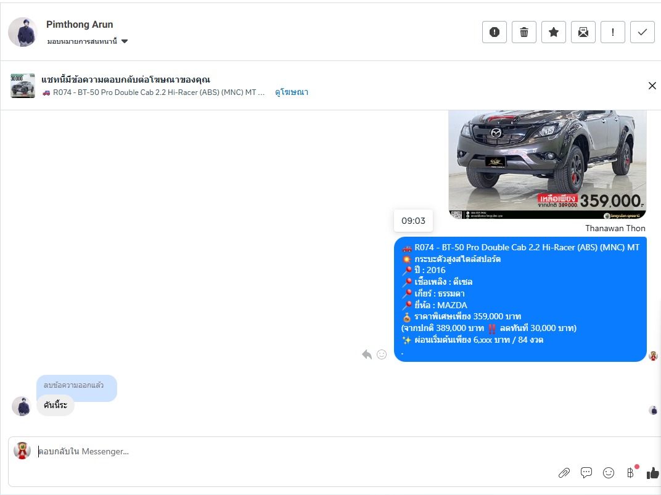Open saved replies speech bubble icon
The width and height of the screenshot is (661, 495).
pyautogui.click(x=586, y=473)
